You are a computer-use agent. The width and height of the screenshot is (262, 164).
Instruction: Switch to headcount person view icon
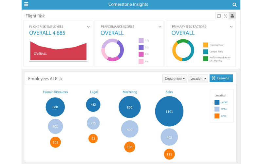232,16
